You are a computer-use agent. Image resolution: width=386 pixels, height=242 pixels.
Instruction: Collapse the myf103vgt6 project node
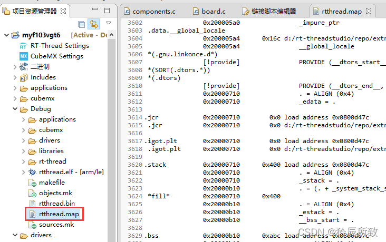6,35
